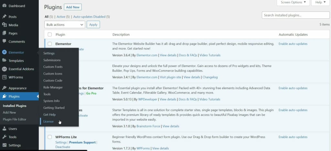Check the Elementor plugin checkbox
This screenshot has height=151, width=331.
click(x=49, y=44)
